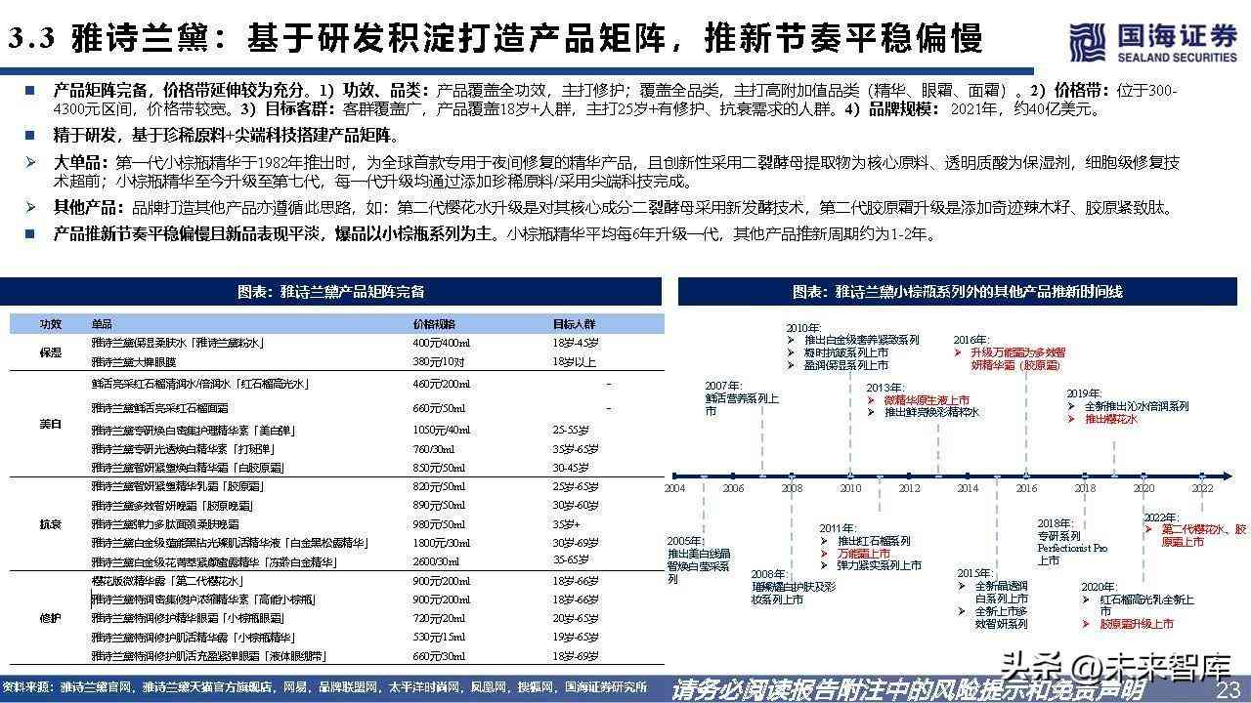
Task: Select the 2016 year mark on timeline
Action: tap(1026, 487)
